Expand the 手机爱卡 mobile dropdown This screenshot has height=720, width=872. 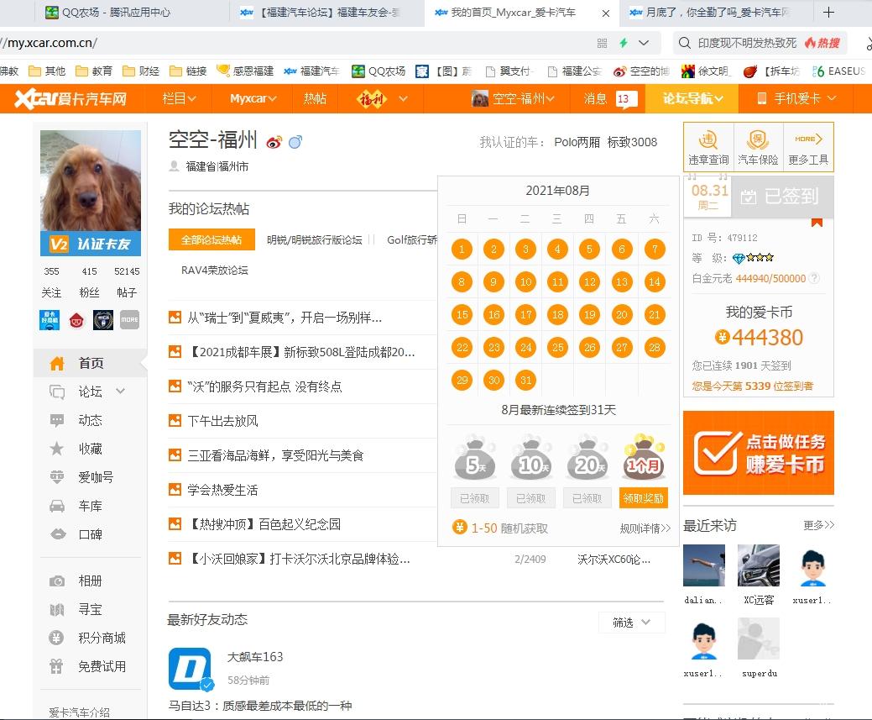(x=797, y=98)
